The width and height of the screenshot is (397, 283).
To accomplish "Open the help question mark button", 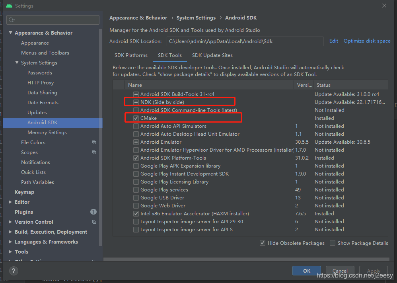I will 14,271.
